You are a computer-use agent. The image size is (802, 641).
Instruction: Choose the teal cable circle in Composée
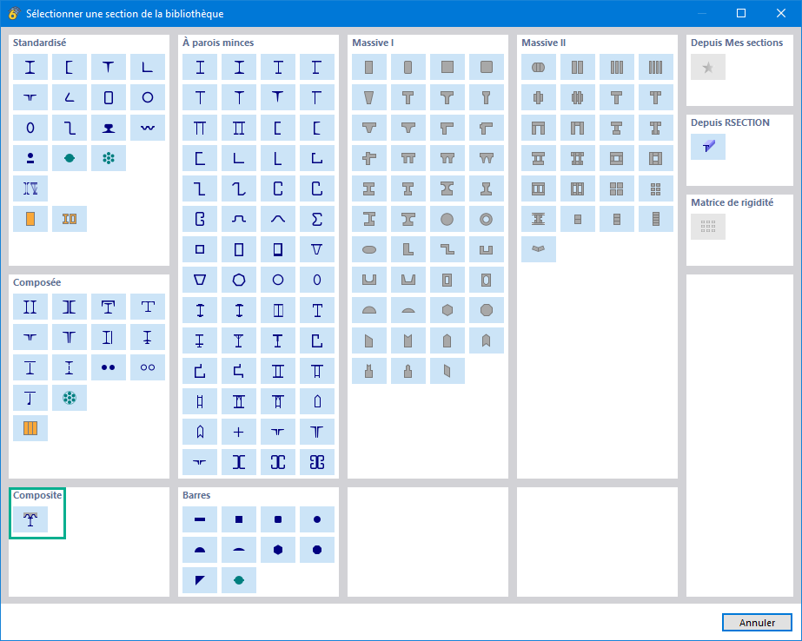tap(69, 398)
